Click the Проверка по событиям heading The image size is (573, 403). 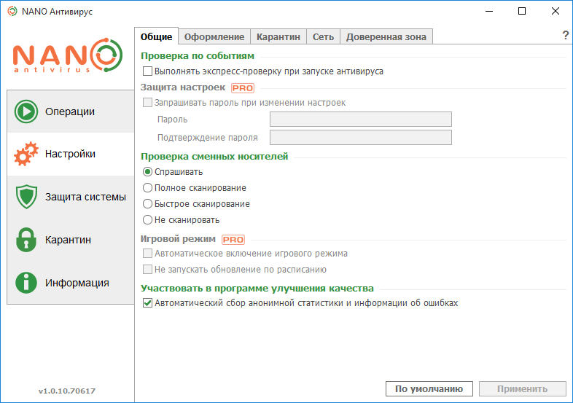coord(198,56)
